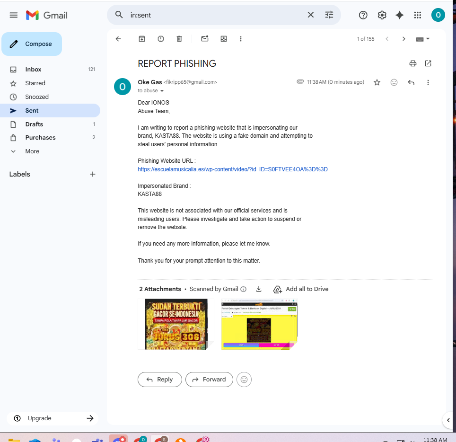Print the whole email

click(x=413, y=63)
